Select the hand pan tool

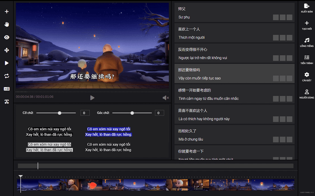(7, 24)
